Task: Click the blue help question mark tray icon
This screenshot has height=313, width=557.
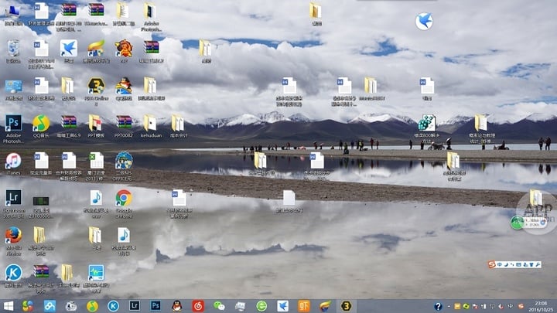Action: 438,306
